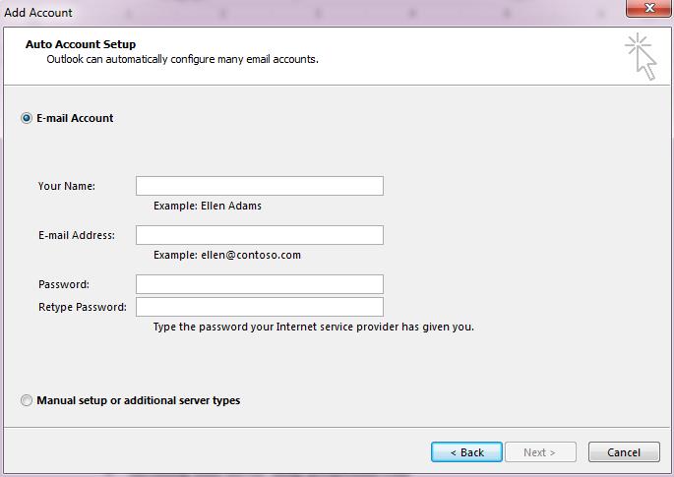Click the cursor sparkle wizard icon
Image resolution: width=674 pixels, height=477 pixels.
(x=641, y=57)
